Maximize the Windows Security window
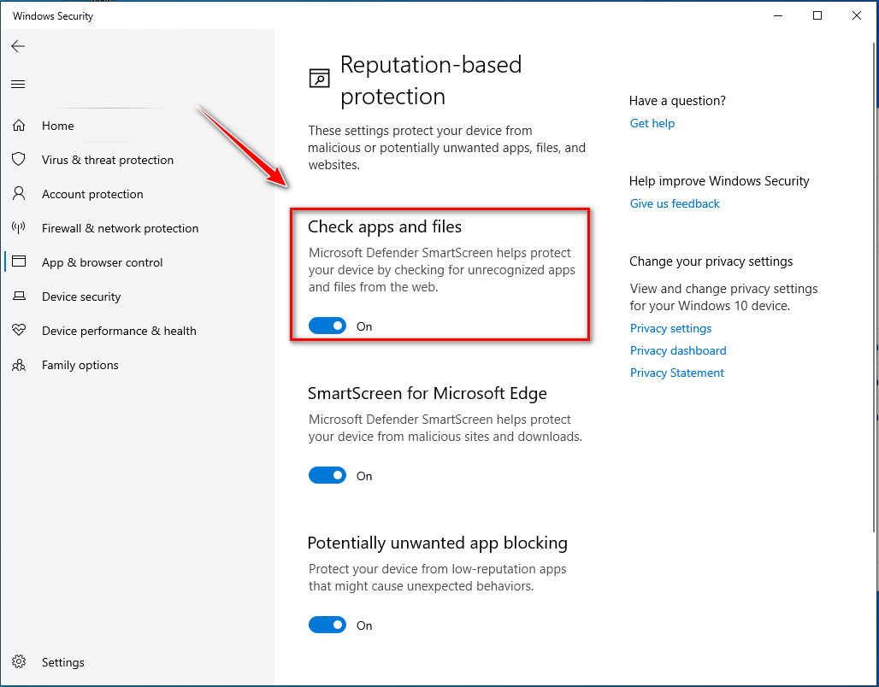Screen dimensions: 879x687 click(817, 15)
